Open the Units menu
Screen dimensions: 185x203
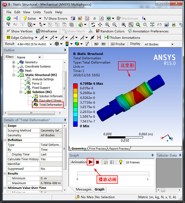click(x=37, y=12)
